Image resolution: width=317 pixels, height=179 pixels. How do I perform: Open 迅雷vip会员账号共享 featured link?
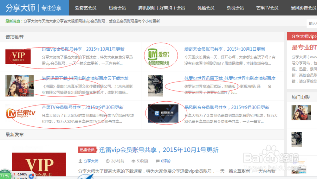tap(83, 49)
